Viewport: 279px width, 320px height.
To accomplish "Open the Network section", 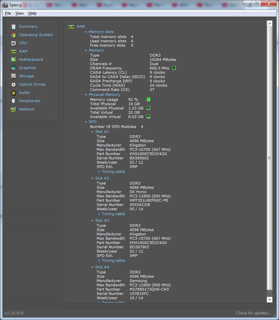I will (27, 109).
